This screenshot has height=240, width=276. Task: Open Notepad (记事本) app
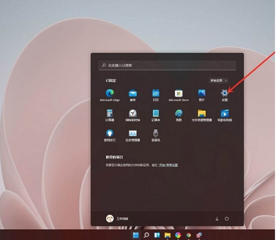(156, 115)
